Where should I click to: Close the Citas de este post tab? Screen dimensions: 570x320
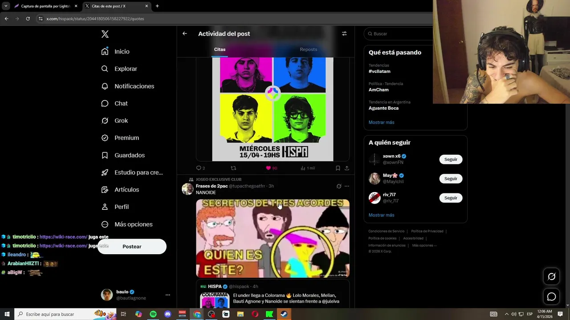coord(147,6)
